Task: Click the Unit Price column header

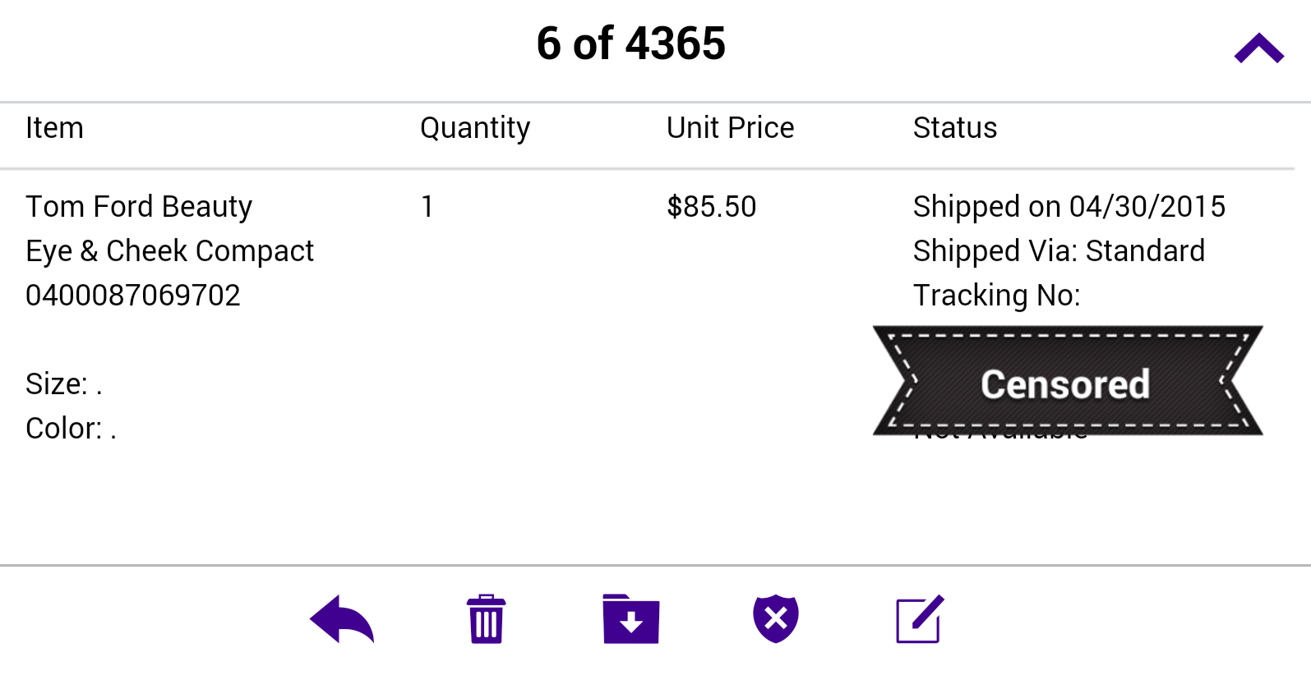Action: pos(730,128)
